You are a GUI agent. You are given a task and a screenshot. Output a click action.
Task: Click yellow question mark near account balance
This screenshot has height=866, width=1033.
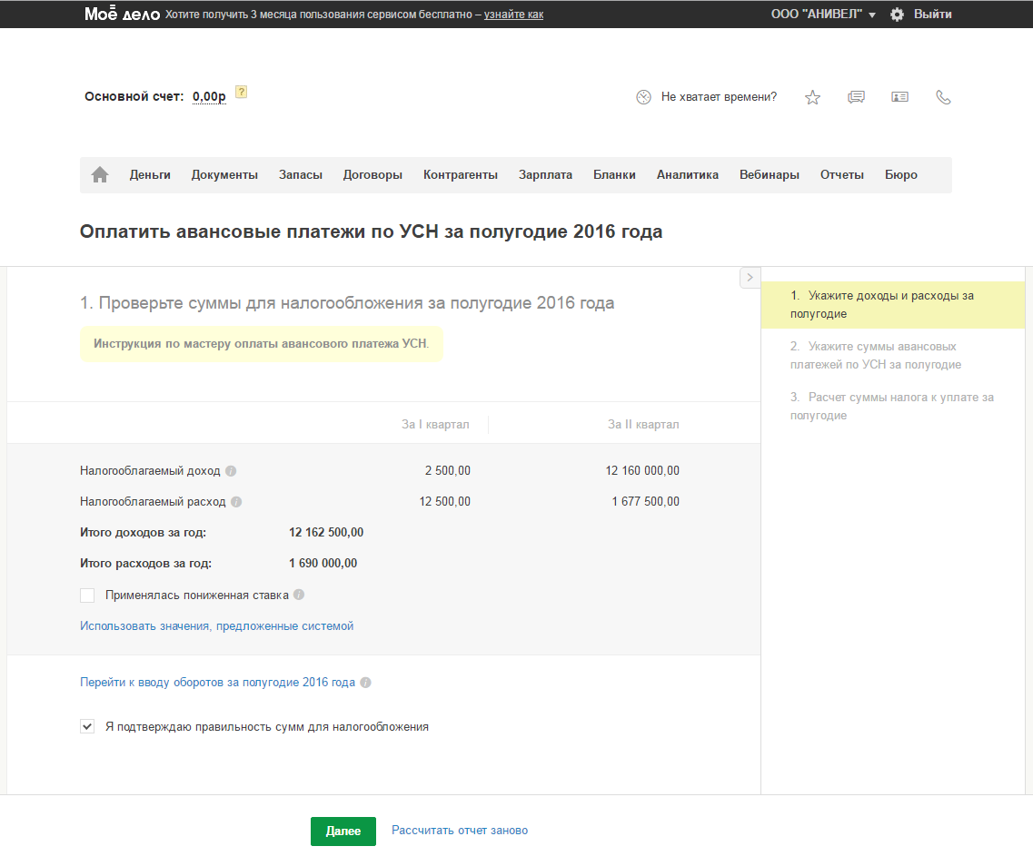tap(241, 92)
